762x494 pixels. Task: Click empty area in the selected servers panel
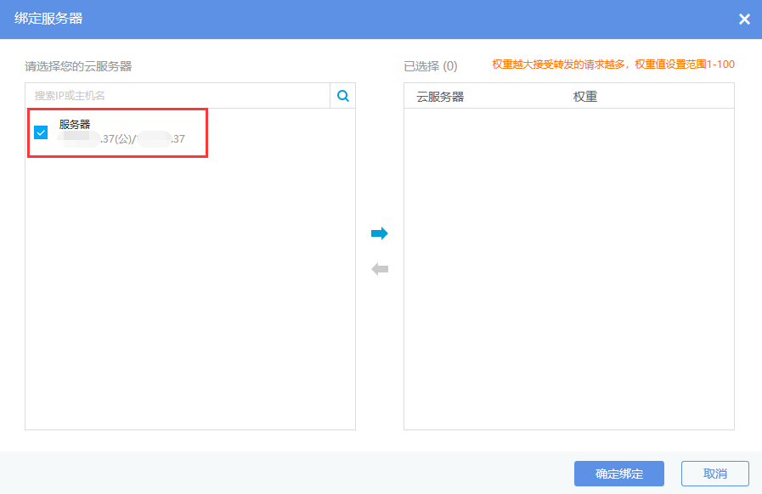568,272
